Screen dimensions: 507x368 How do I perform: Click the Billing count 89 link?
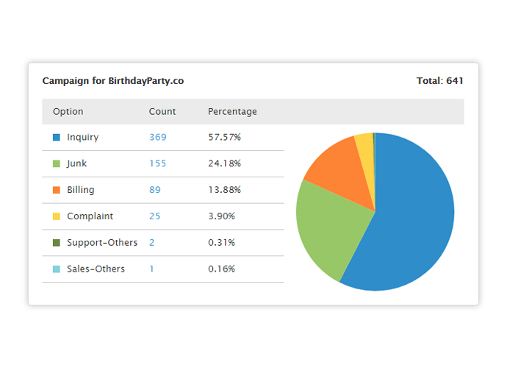click(155, 190)
